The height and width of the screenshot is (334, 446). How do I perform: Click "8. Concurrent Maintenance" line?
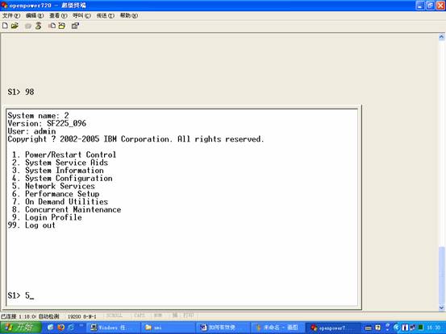(x=67, y=209)
